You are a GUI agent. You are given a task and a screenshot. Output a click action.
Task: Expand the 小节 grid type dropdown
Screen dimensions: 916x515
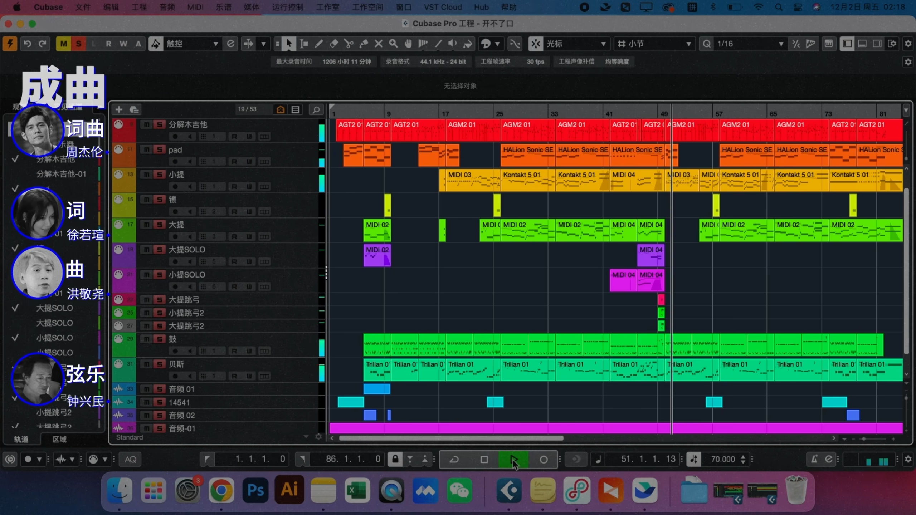pyautogui.click(x=688, y=44)
